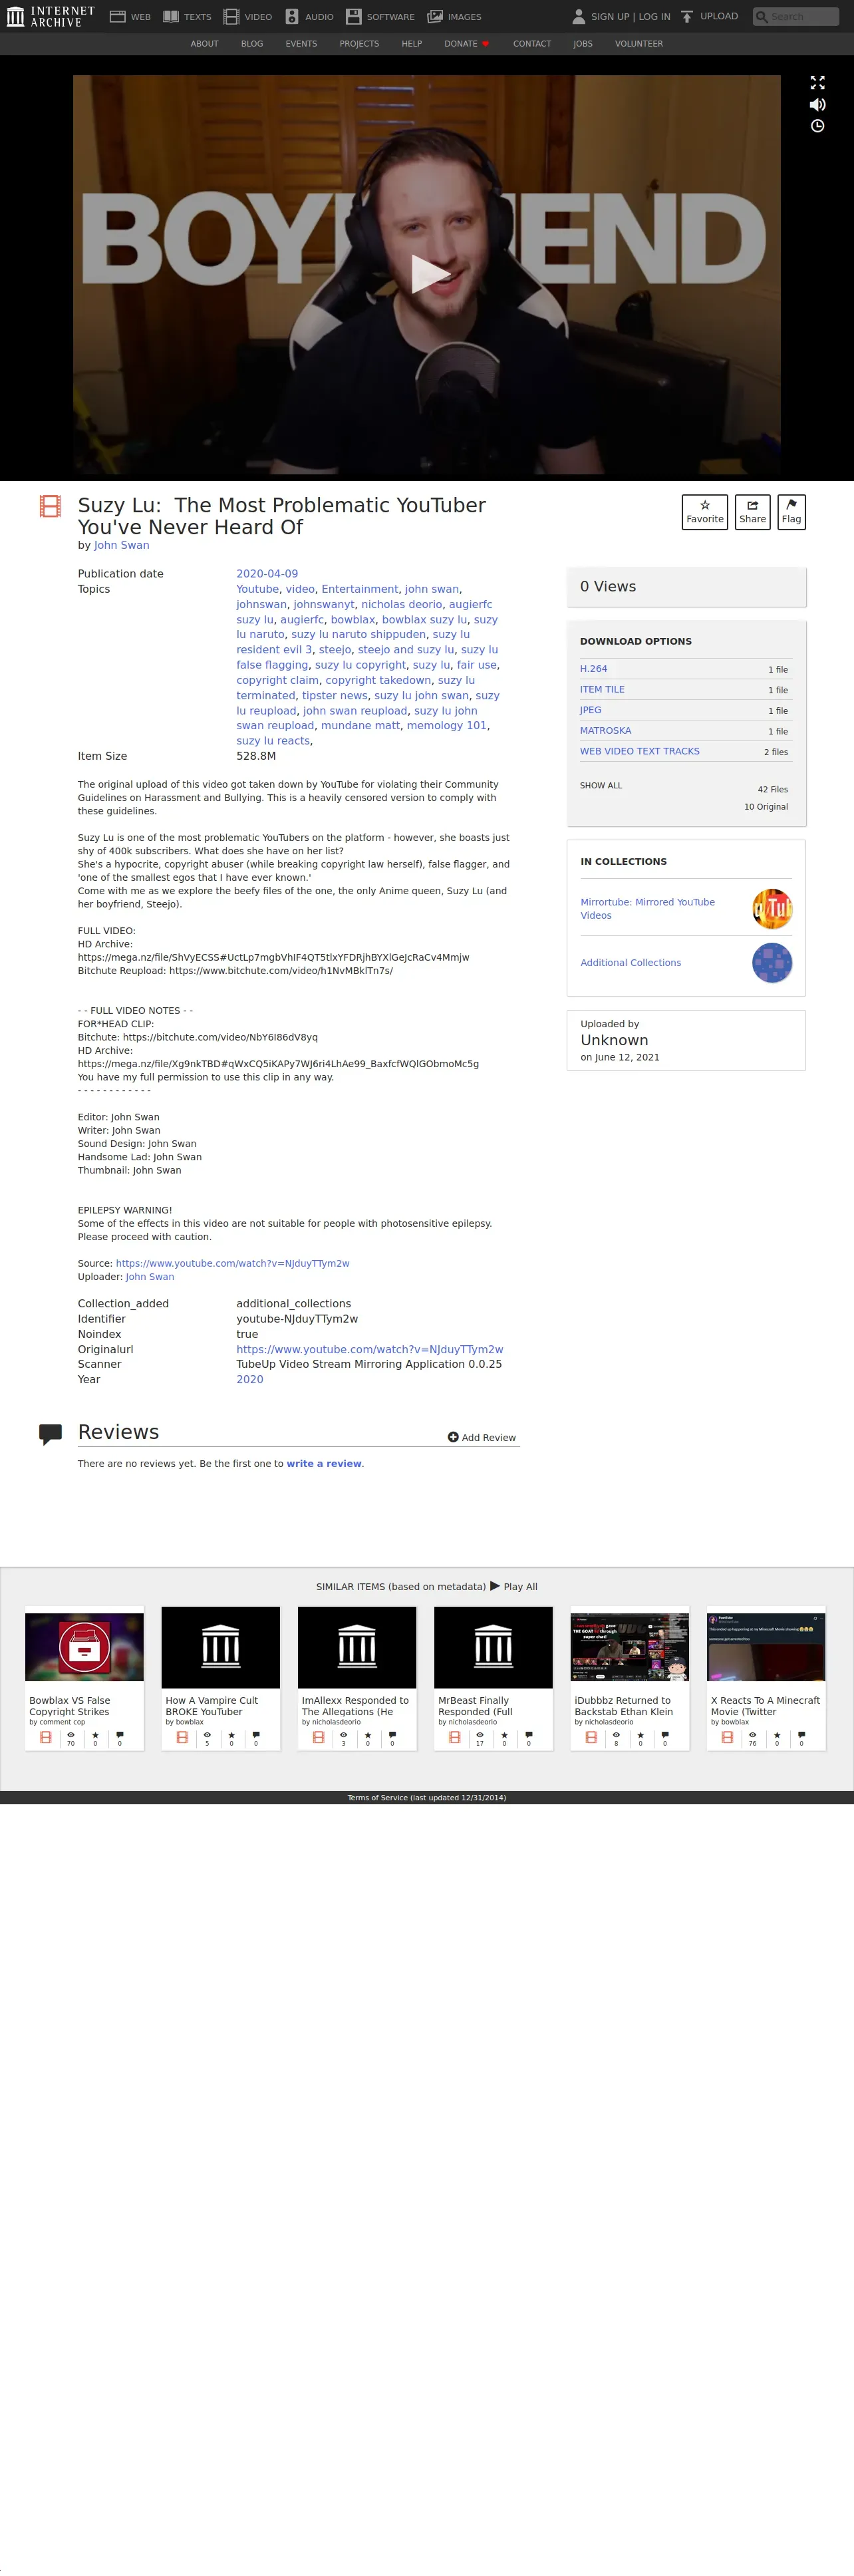Open Jobs in the navigation bar
Image resolution: width=854 pixels, height=2576 pixels.
coord(583,44)
